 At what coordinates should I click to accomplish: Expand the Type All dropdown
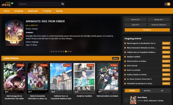[136, 25]
